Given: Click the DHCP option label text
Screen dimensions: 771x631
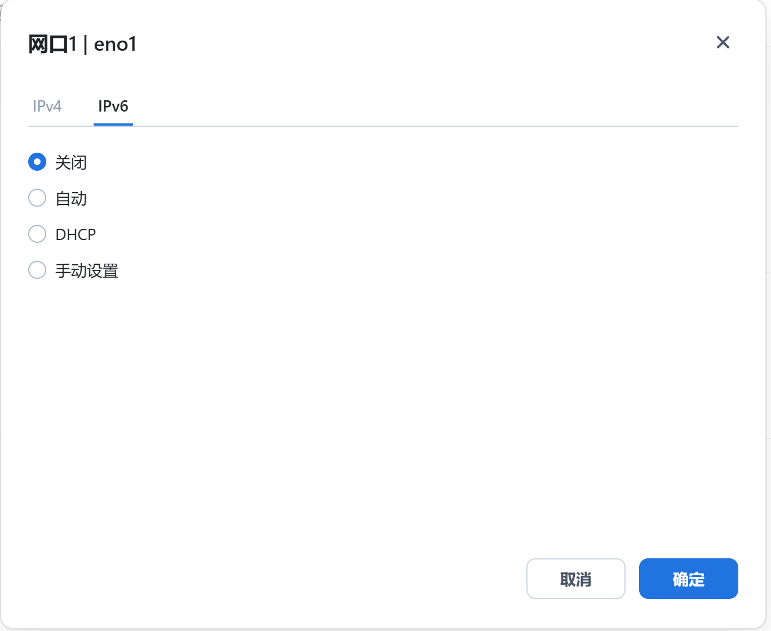Looking at the screenshot, I should (76, 234).
